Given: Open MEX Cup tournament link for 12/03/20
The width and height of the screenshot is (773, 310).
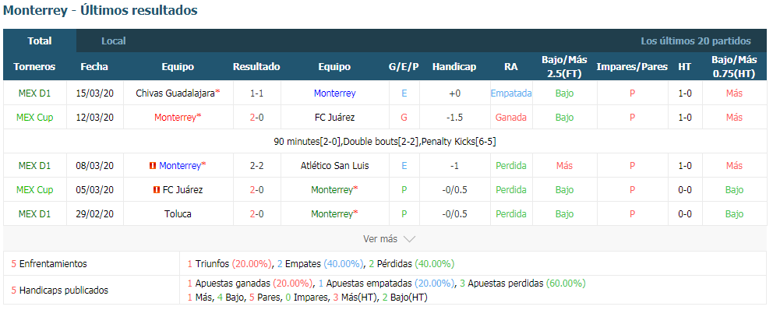Looking at the screenshot, I should tap(34, 118).
